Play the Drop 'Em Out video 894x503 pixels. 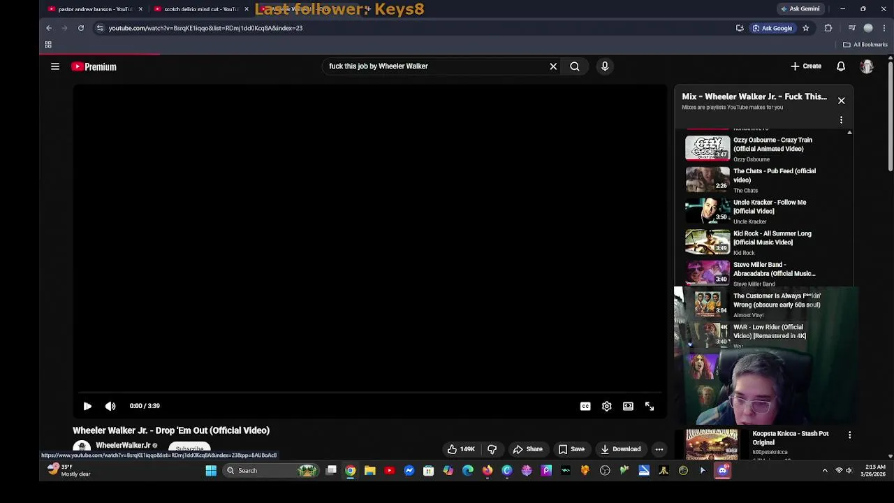click(87, 406)
